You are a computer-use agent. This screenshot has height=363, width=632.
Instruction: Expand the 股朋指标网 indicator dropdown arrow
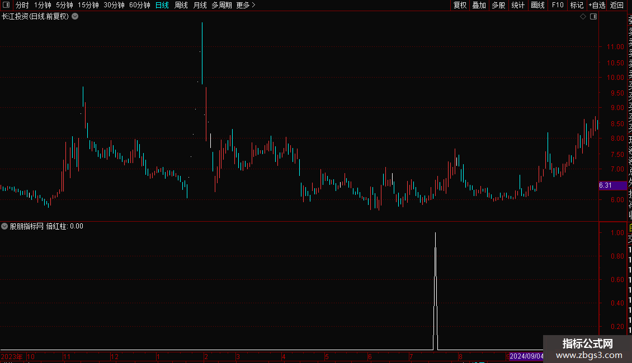pyautogui.click(x=4, y=226)
